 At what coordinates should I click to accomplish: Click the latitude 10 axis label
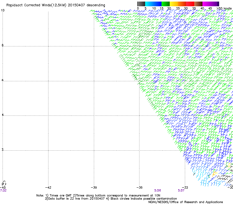click(x=3, y=10)
